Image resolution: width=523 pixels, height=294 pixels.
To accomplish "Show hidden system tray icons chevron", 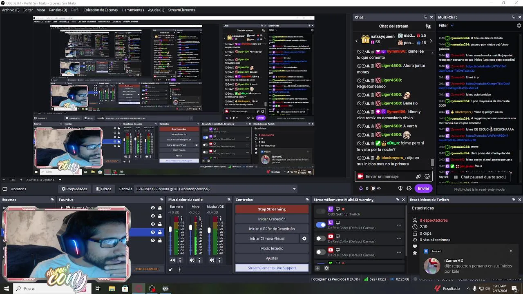I will tap(468, 289).
